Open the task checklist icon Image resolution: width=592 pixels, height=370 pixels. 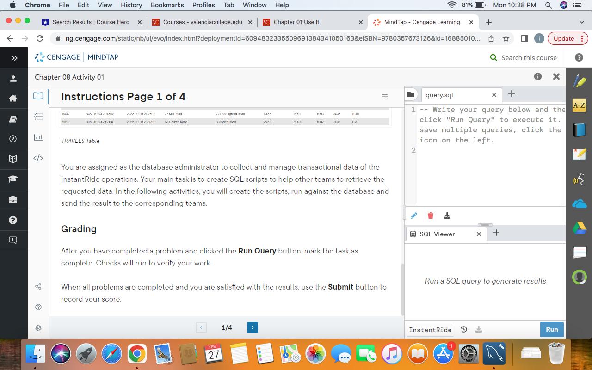[38, 117]
